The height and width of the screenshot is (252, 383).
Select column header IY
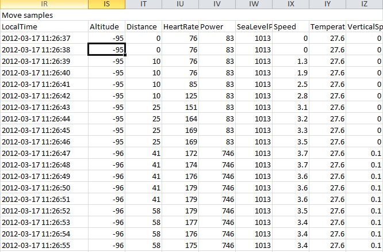click(328, 4)
